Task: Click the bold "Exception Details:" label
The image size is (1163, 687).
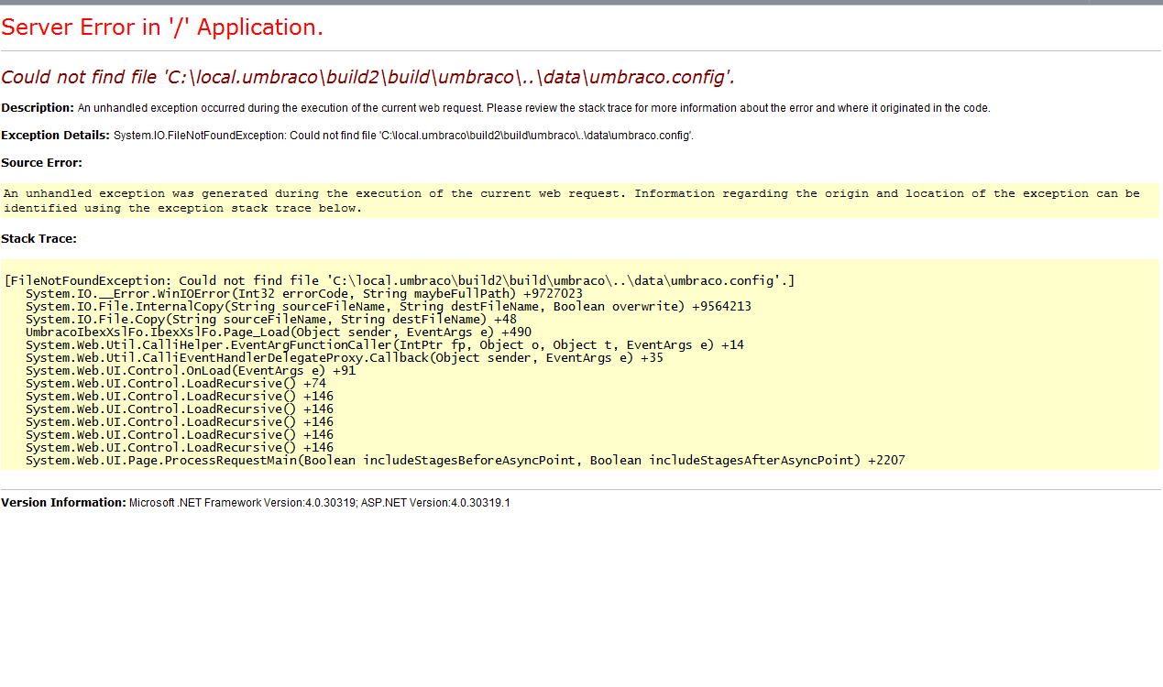Action: pos(56,136)
